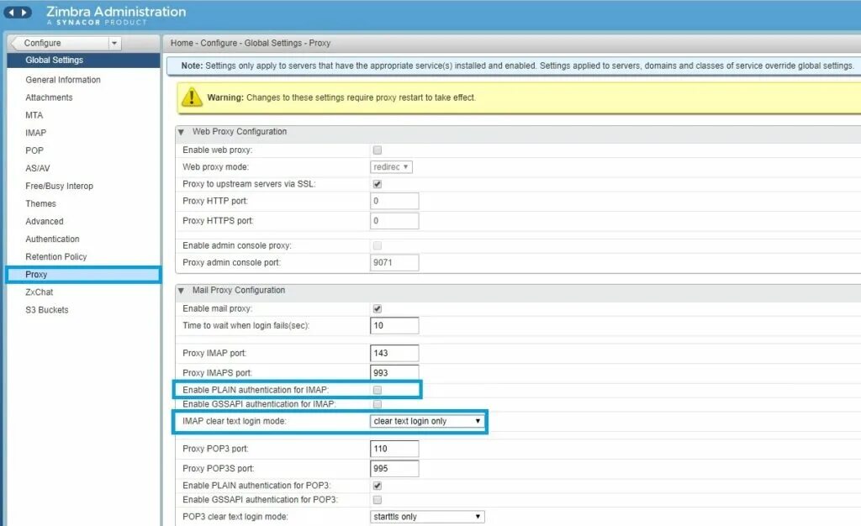Open IMAP clear text login mode dropdown
The width and height of the screenshot is (861, 526).
coord(427,421)
